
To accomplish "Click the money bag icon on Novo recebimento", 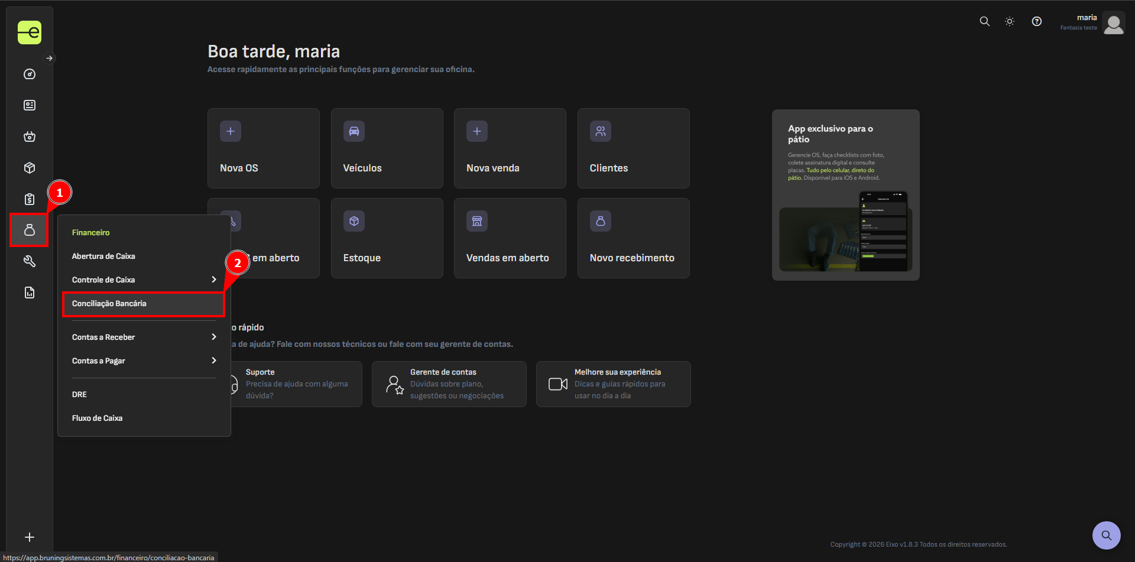I will (600, 221).
